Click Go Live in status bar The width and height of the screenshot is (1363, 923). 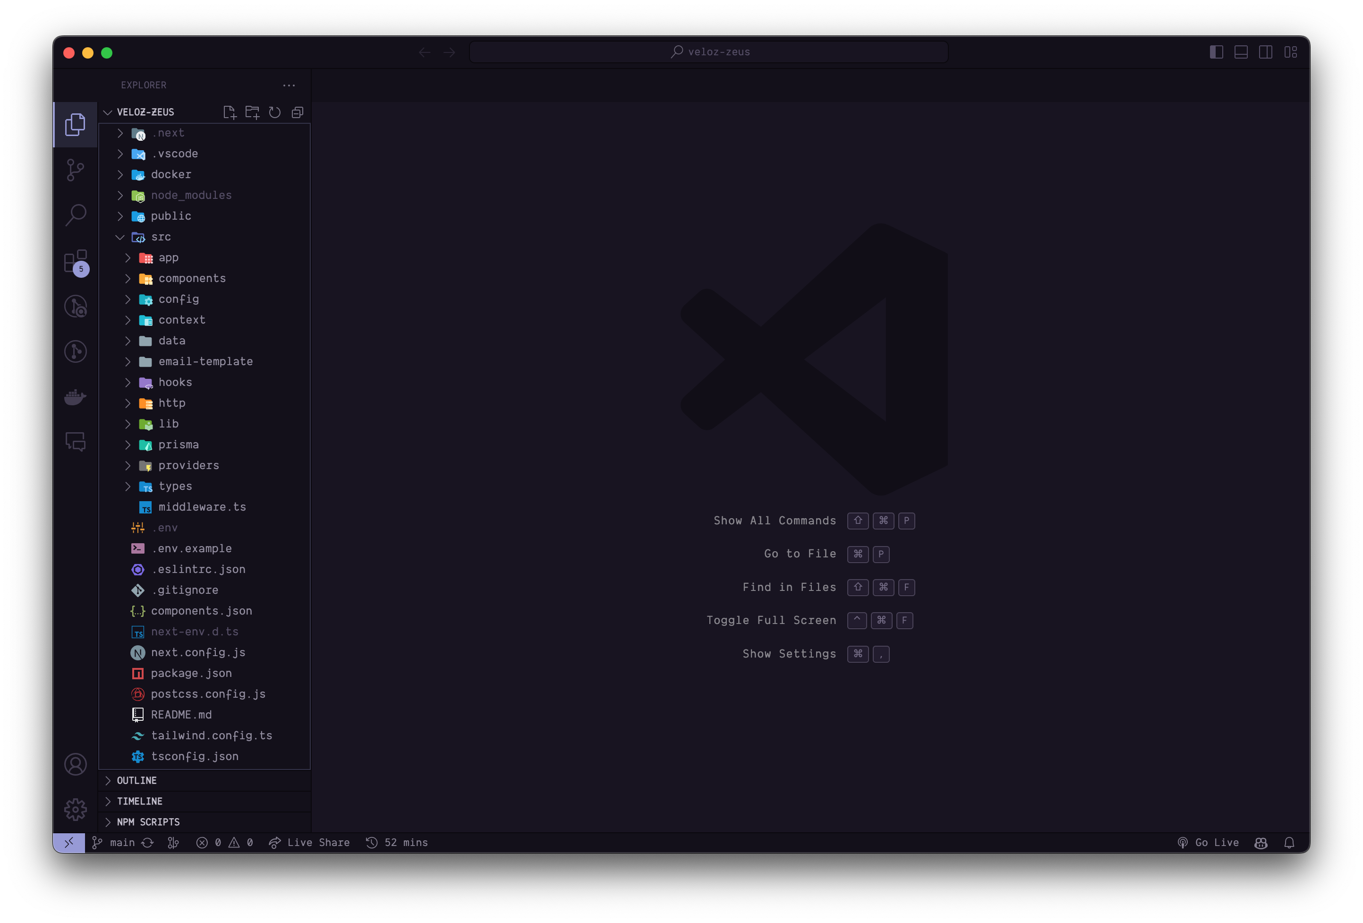tap(1209, 843)
